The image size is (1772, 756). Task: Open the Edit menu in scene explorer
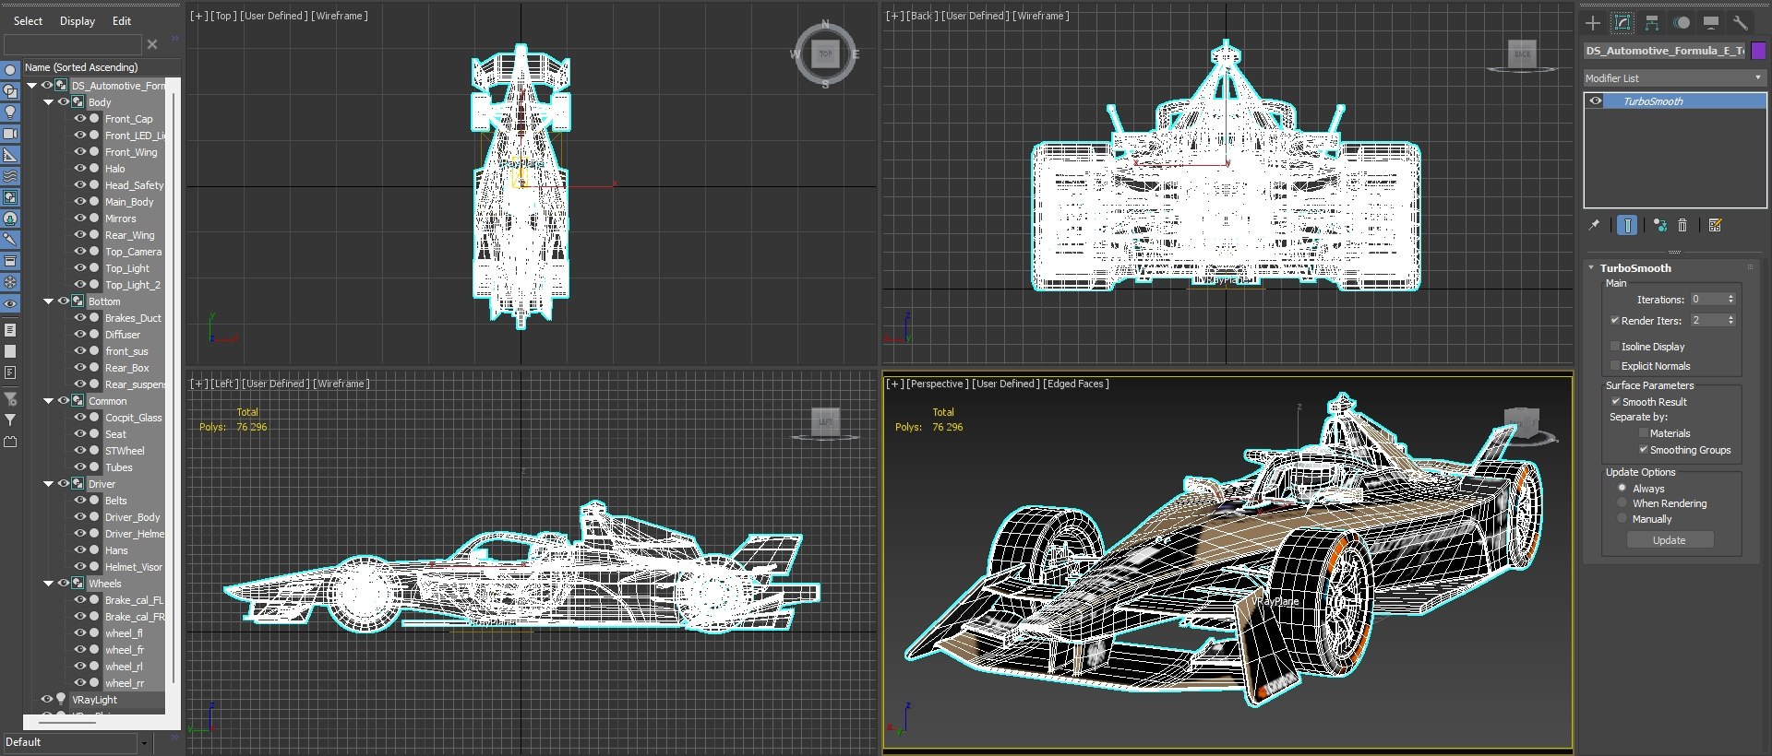tap(122, 20)
